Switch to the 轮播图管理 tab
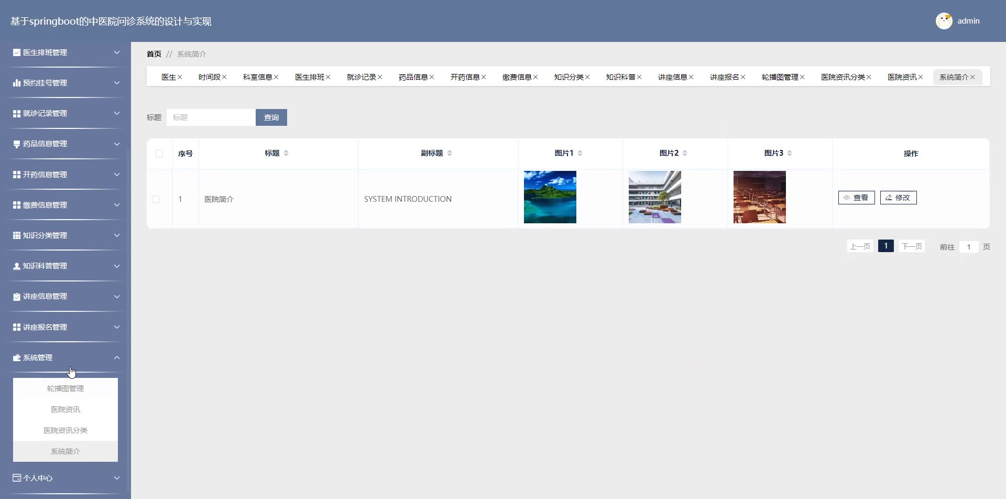This screenshot has height=499, width=1006. 780,77
